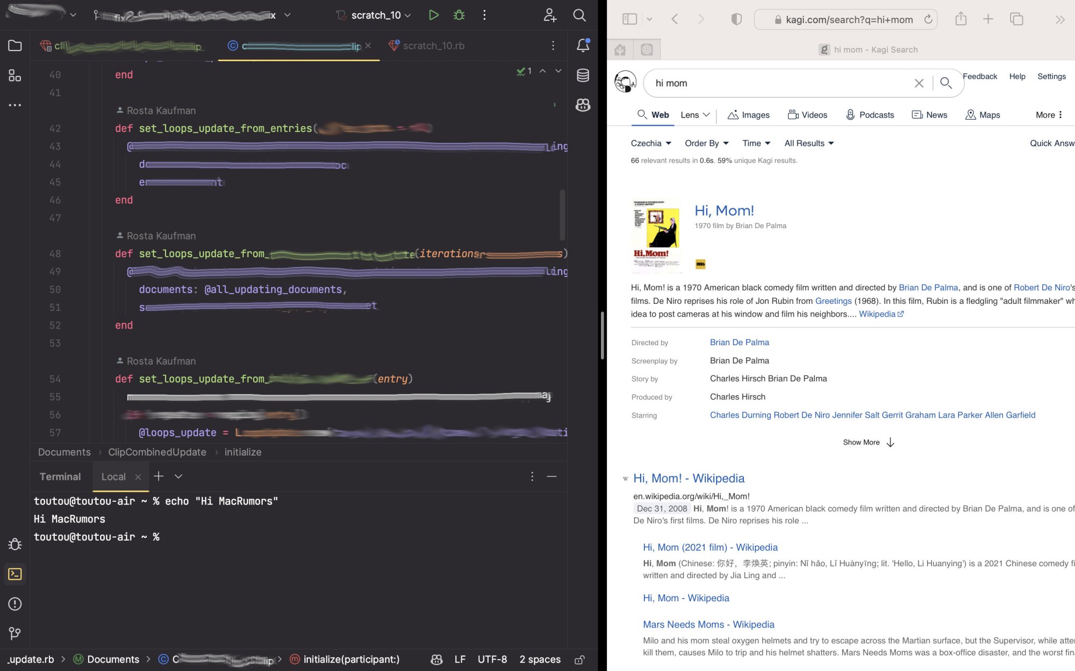Click the Search Everywhere magnifier icon
Image resolution: width=1075 pixels, height=671 pixels.
click(579, 15)
